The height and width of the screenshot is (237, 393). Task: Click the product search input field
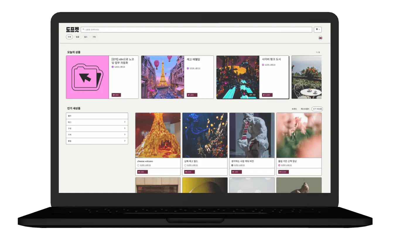196,30
